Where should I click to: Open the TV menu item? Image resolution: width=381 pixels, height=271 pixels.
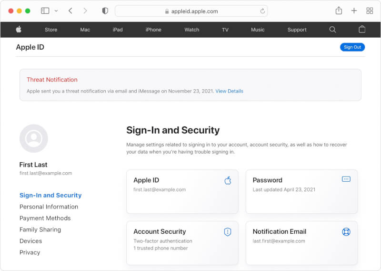click(225, 30)
